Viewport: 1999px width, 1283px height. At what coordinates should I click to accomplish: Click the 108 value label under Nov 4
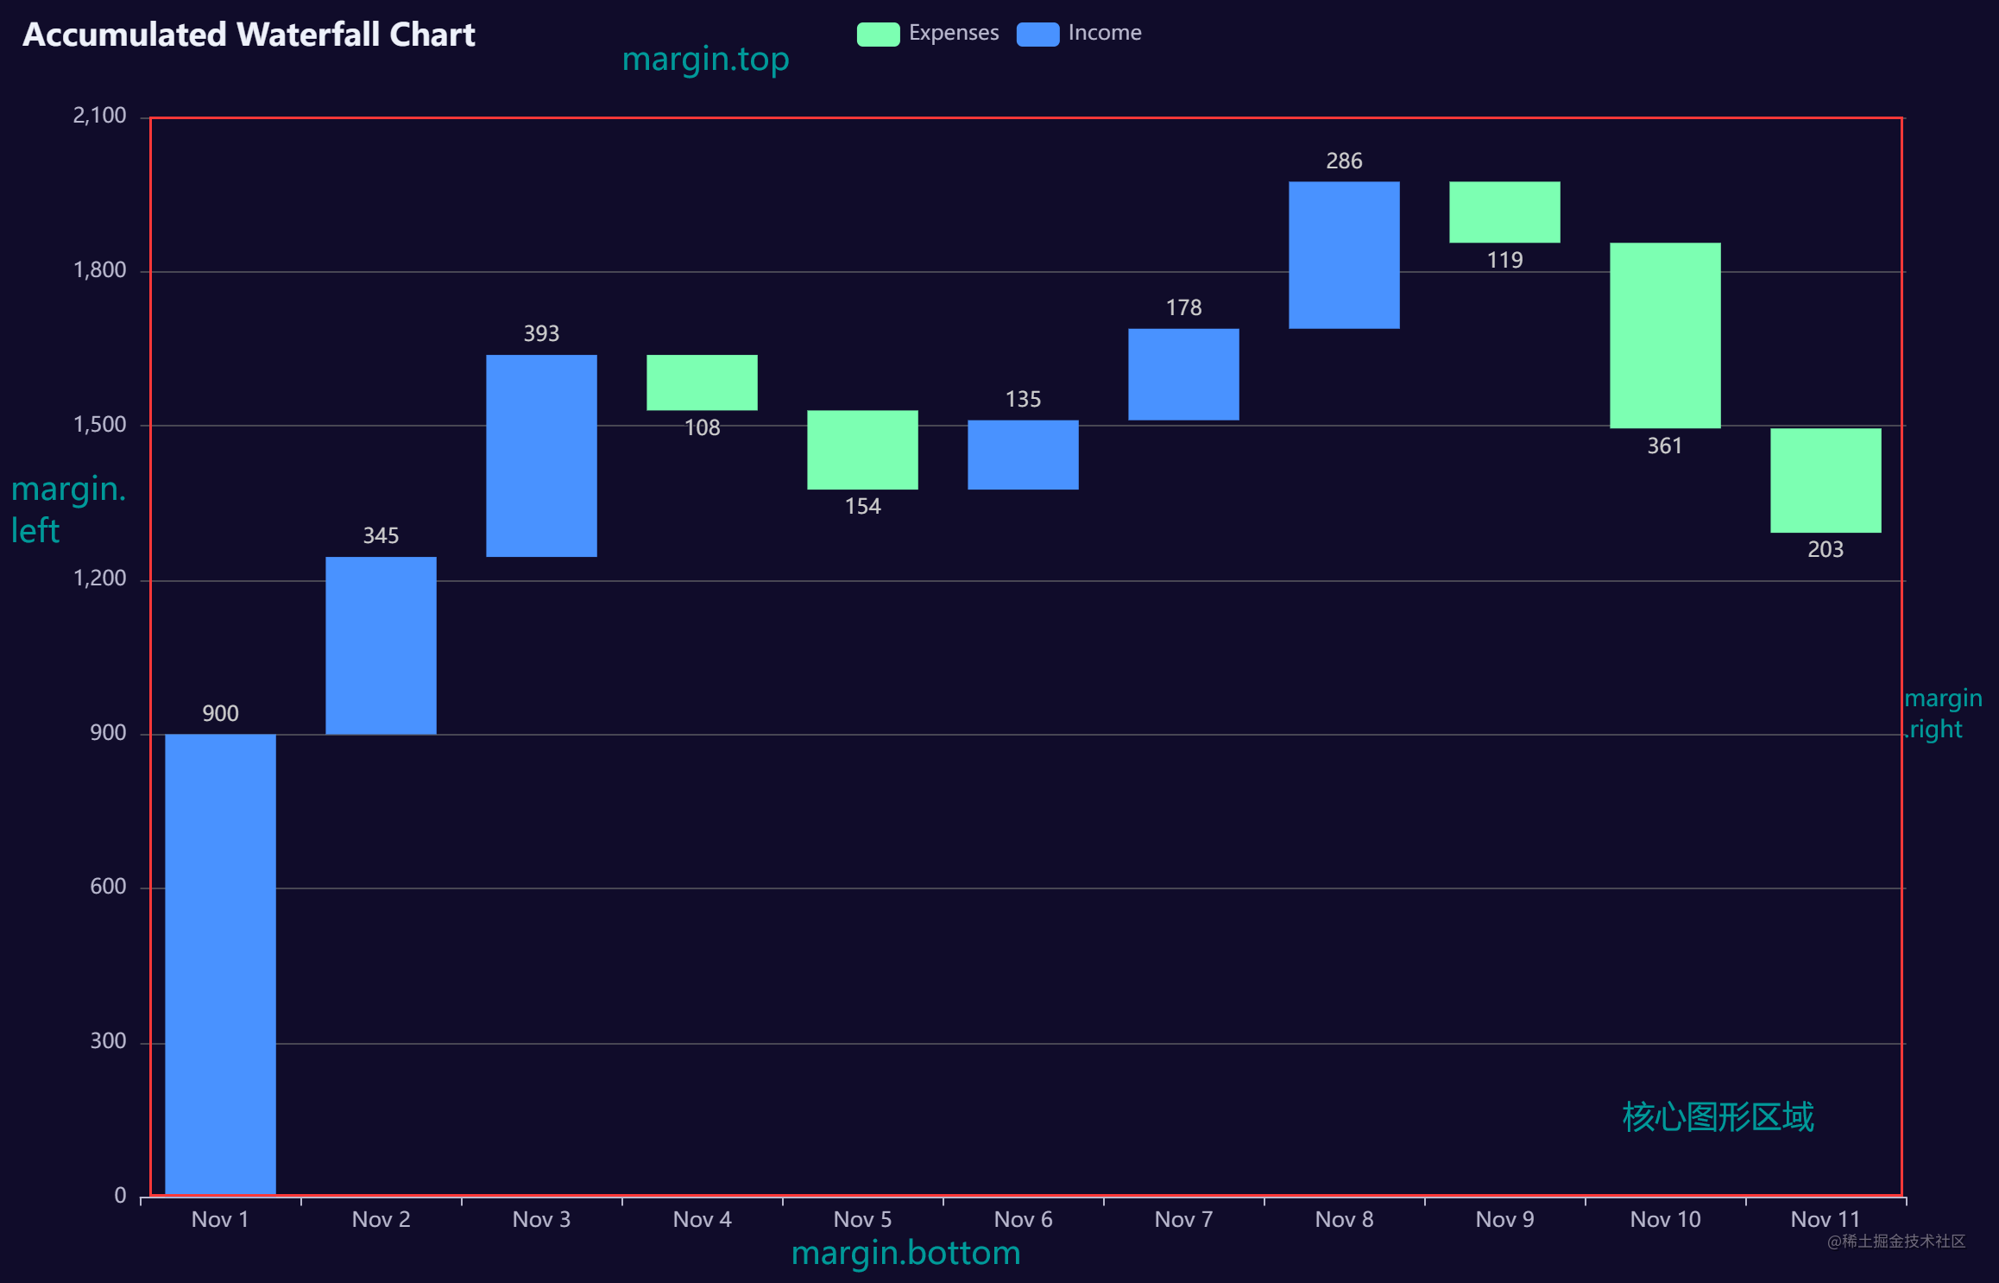[702, 428]
